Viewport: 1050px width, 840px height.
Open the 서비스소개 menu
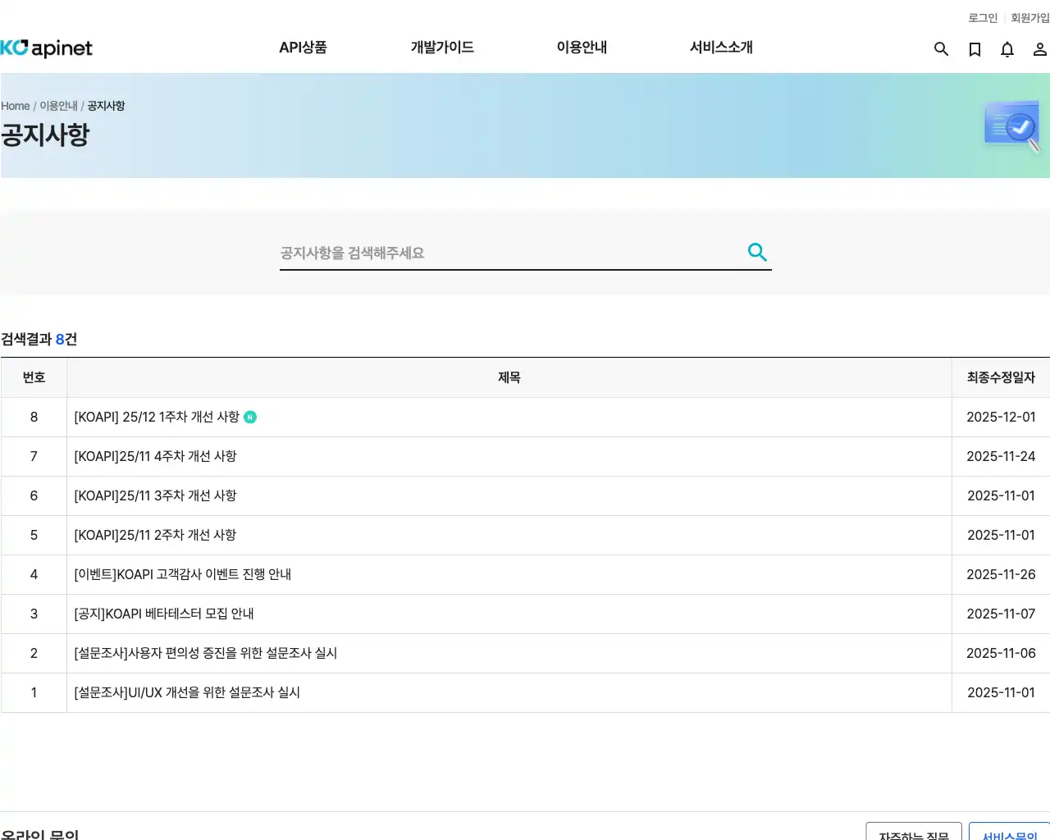click(x=719, y=48)
